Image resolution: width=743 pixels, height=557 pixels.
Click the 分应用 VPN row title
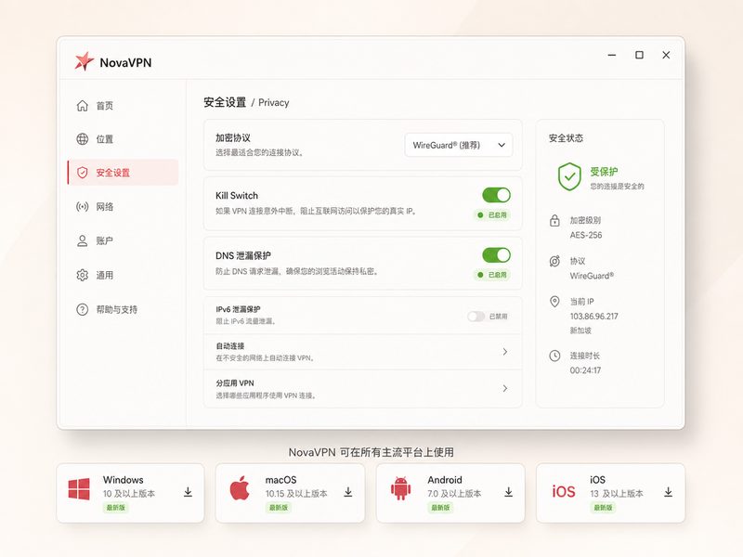click(x=235, y=383)
